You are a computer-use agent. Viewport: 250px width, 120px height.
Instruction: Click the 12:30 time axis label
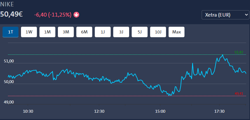[99, 111]
